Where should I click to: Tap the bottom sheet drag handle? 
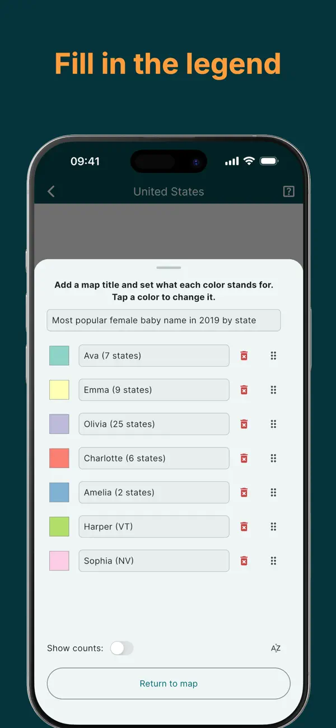click(168, 268)
